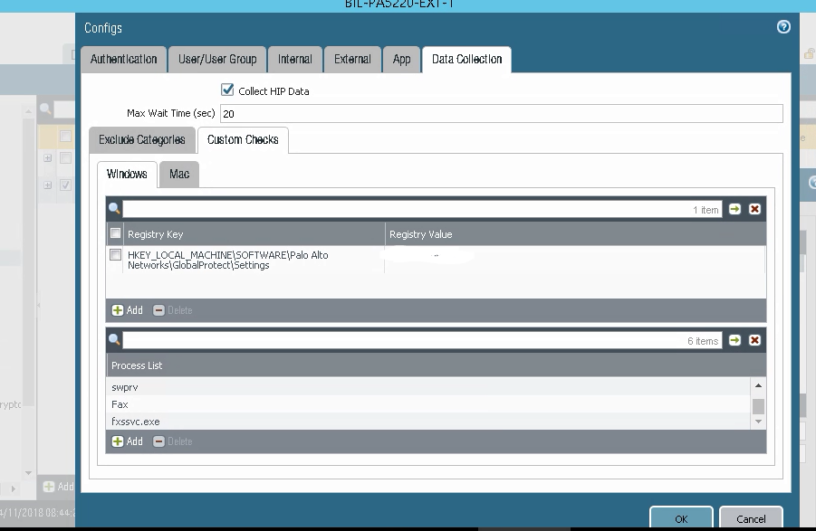Click the process list search magnifier icon
The height and width of the screenshot is (531, 816).
(114, 340)
